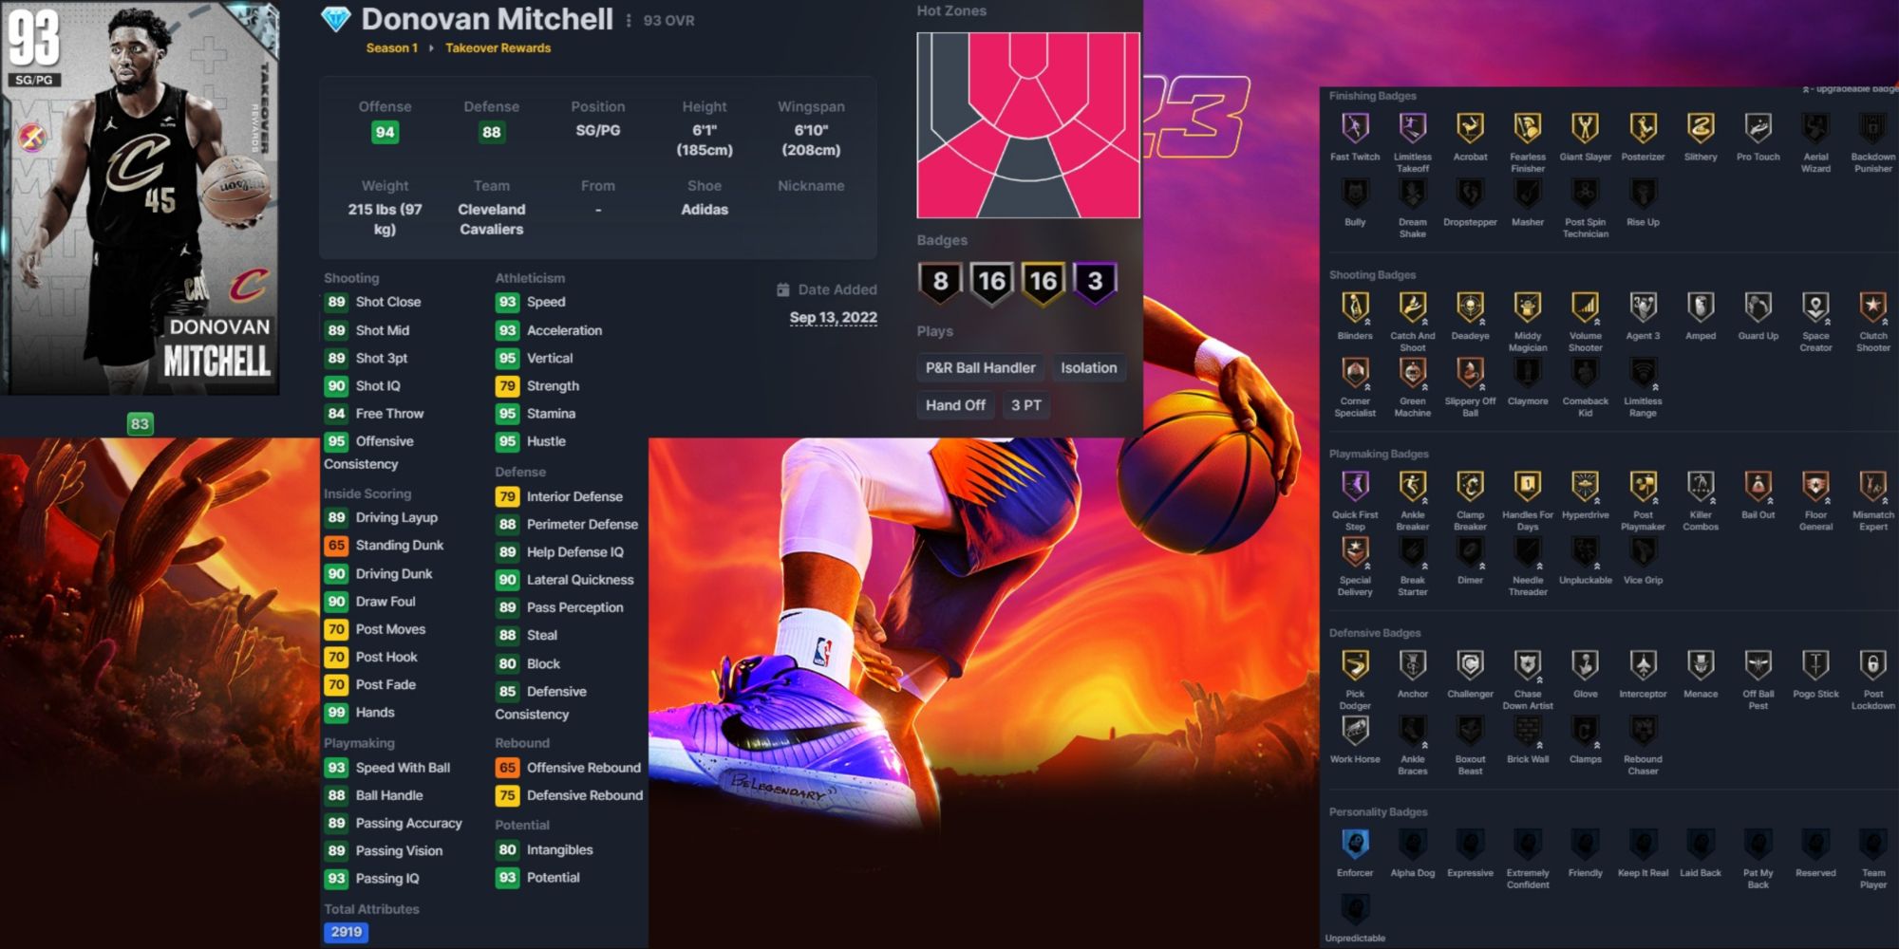The width and height of the screenshot is (1899, 949).
Task: Click the Total Attributes 2919 value
Action: pyautogui.click(x=346, y=932)
